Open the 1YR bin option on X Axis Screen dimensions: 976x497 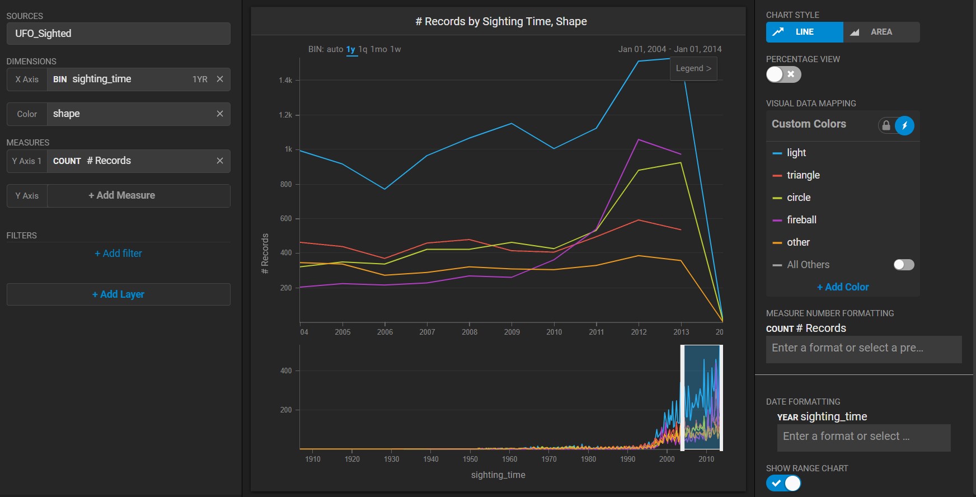(x=200, y=79)
